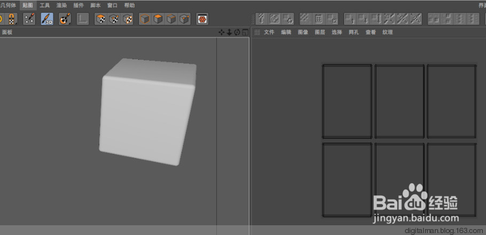Click the UV toolbar grid-table icon
The height and width of the screenshot is (235, 486).
click(x=319, y=19)
